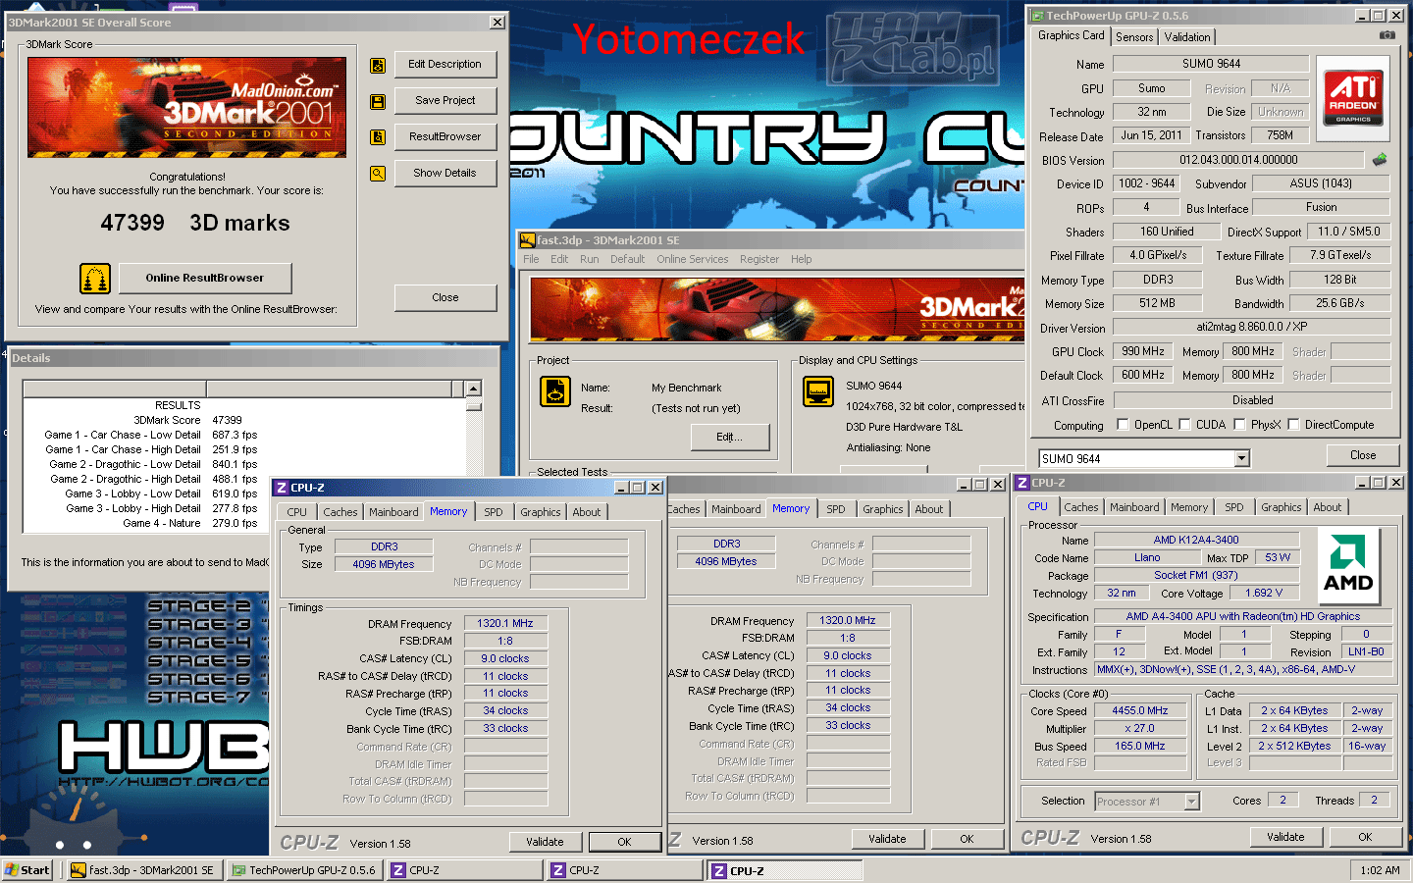Click the Multiplier x 27.0 value

point(1139,729)
